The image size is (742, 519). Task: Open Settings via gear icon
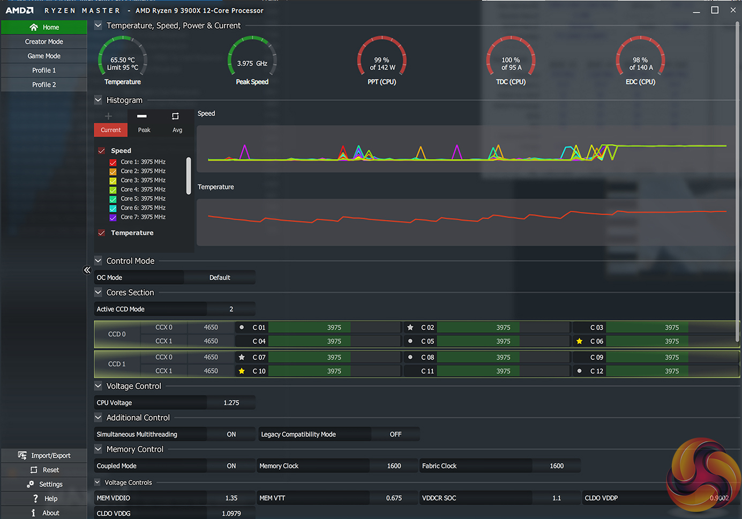[31, 484]
